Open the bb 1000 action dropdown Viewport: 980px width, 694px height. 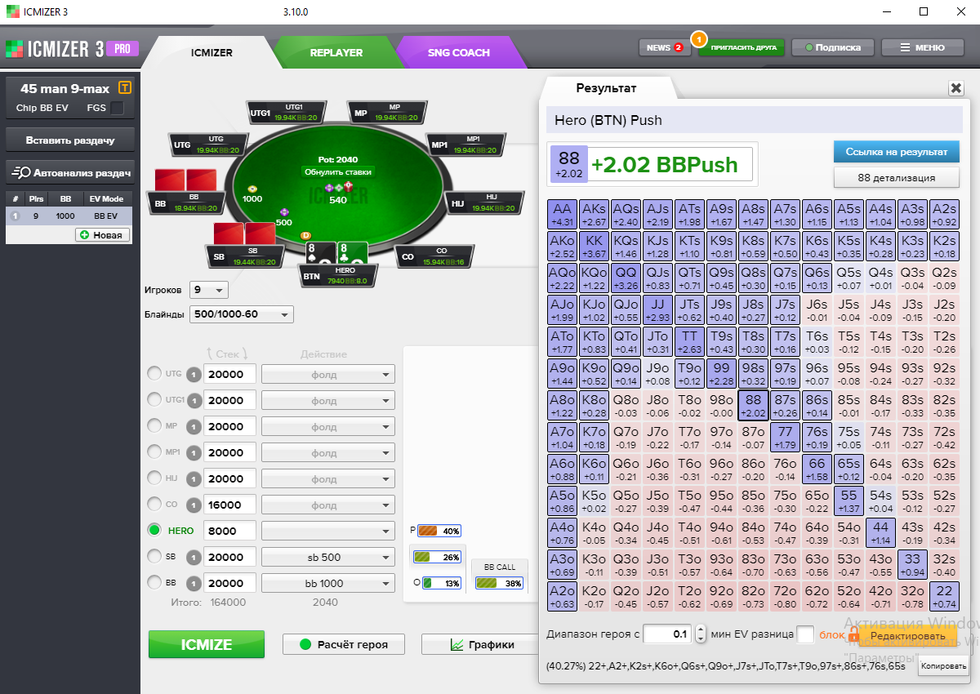pos(328,583)
